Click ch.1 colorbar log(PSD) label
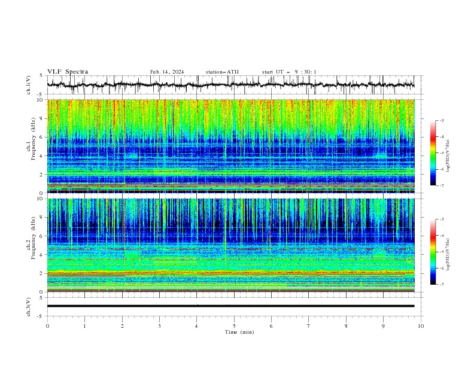Viewport: 474px width, 366px height. point(448,156)
